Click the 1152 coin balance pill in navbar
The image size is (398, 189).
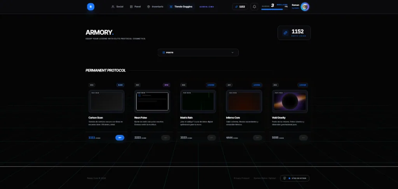240,7
